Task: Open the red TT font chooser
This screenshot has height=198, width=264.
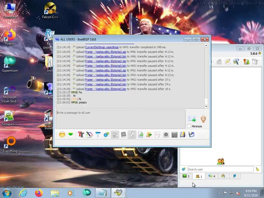Action: click(81, 135)
